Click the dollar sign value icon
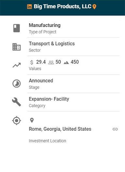 (x=32, y=62)
